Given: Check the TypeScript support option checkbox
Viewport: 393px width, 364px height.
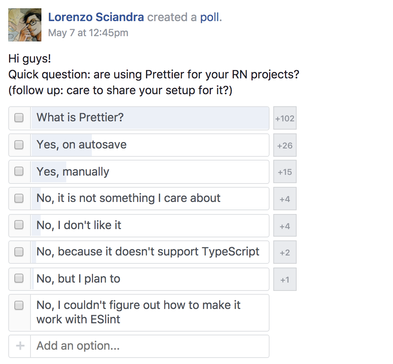Looking at the screenshot, I should click(x=19, y=252).
